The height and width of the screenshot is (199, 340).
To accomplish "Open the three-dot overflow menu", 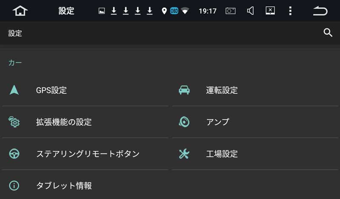I will 290,11.
